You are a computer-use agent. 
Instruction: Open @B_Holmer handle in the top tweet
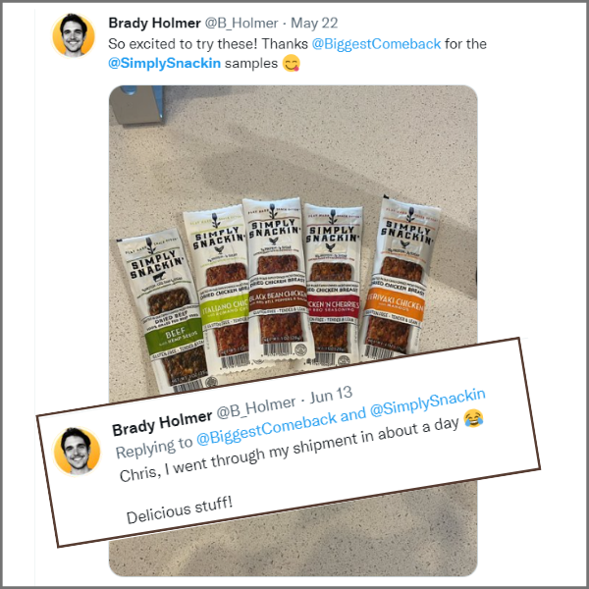click(241, 23)
